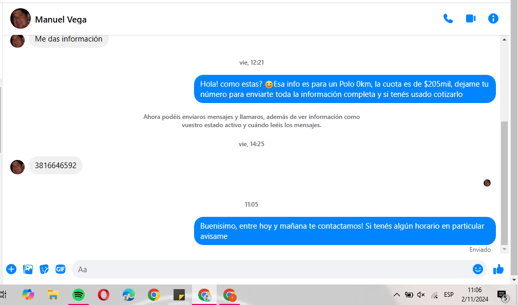Screen dimensions: 518x305
Task: Select the Buenisimo reply message bubble
Action: click(x=344, y=231)
